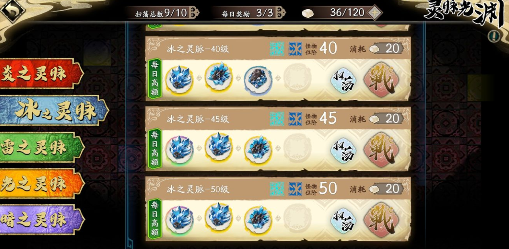Click red battle button for 冰之灵脉-45级
509x249 pixels.
coord(381,149)
